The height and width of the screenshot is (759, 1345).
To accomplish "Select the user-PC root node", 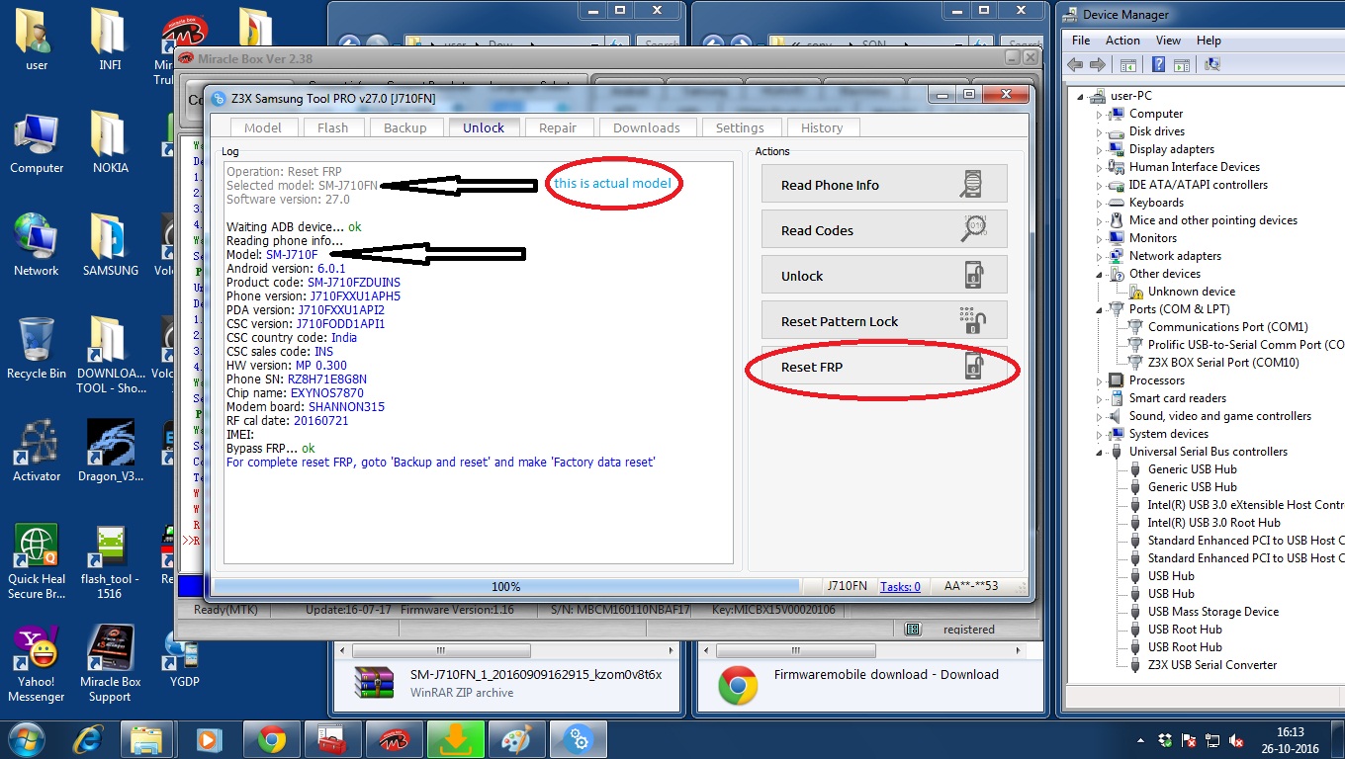I will (1130, 96).
